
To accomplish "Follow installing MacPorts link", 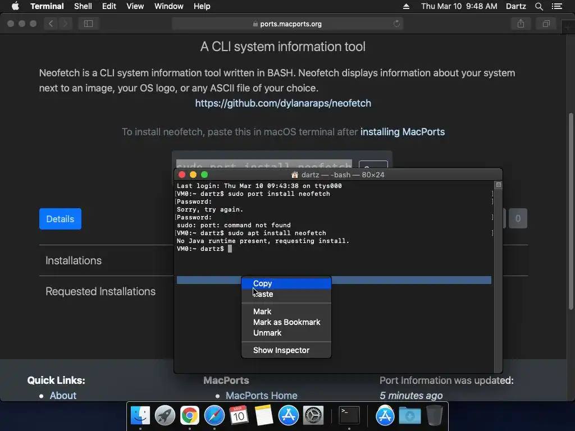I will click(x=403, y=132).
